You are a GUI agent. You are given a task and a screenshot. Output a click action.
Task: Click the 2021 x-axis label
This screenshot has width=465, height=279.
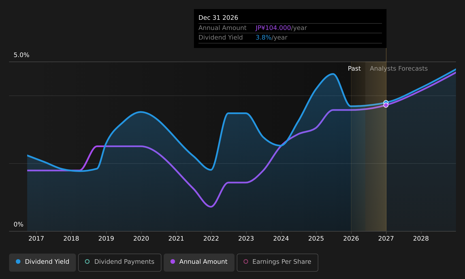[x=176, y=239]
